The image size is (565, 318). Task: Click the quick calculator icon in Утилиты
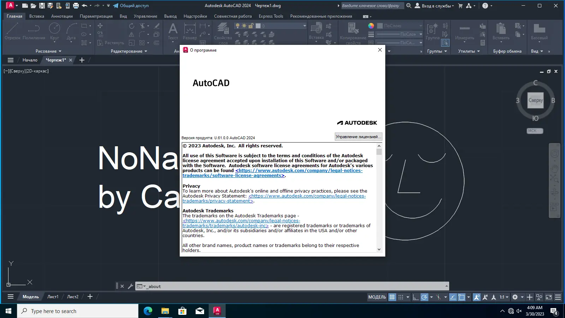click(x=482, y=43)
